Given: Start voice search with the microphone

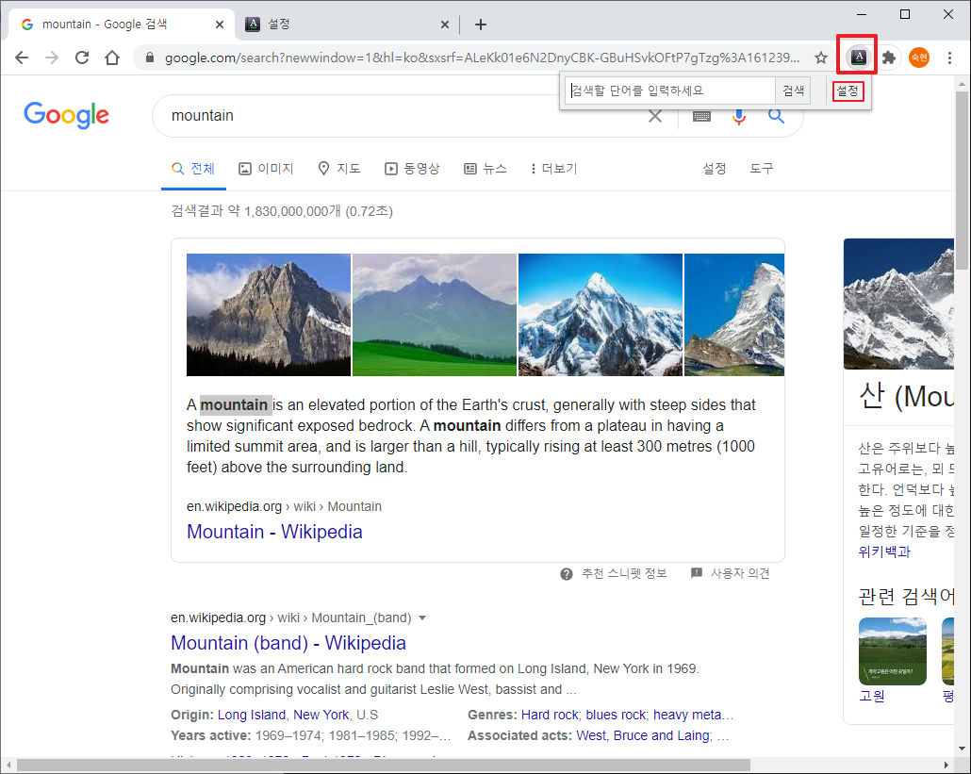Looking at the screenshot, I should pyautogui.click(x=739, y=116).
